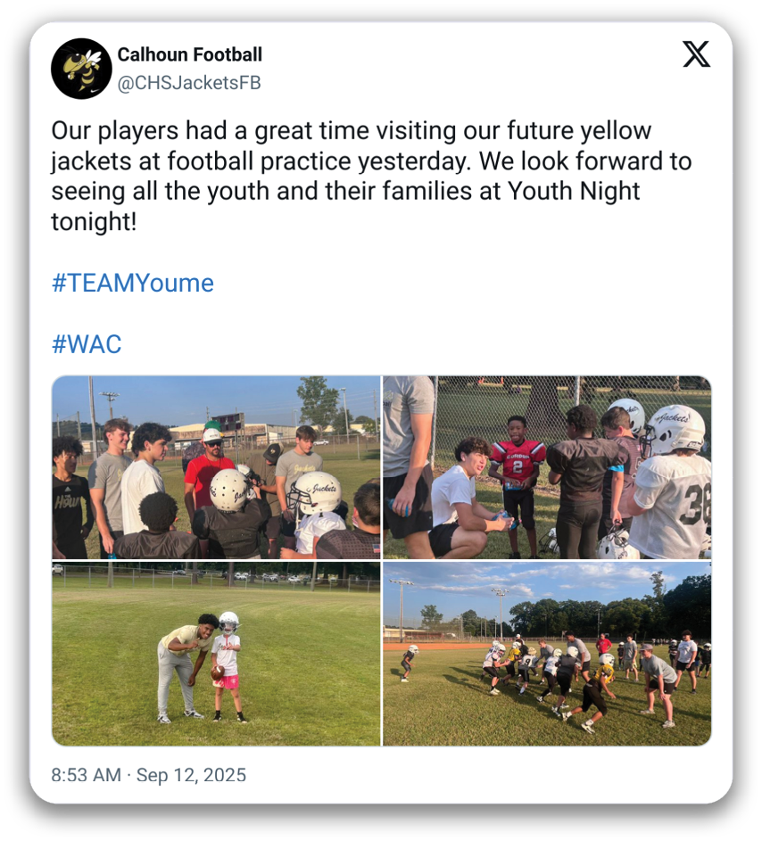Image resolution: width=762 pixels, height=841 pixels.
Task: Click the child in pink shorts
Action: point(228,667)
